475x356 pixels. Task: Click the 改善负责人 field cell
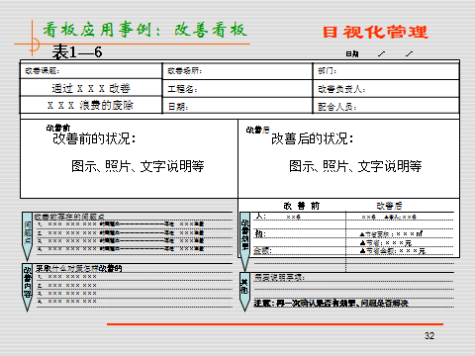[x=386, y=89]
